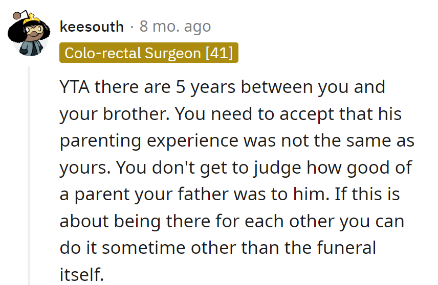Click the "8 mo. ago" timestamp
Viewport: 438px width, 285px height.
point(175,27)
